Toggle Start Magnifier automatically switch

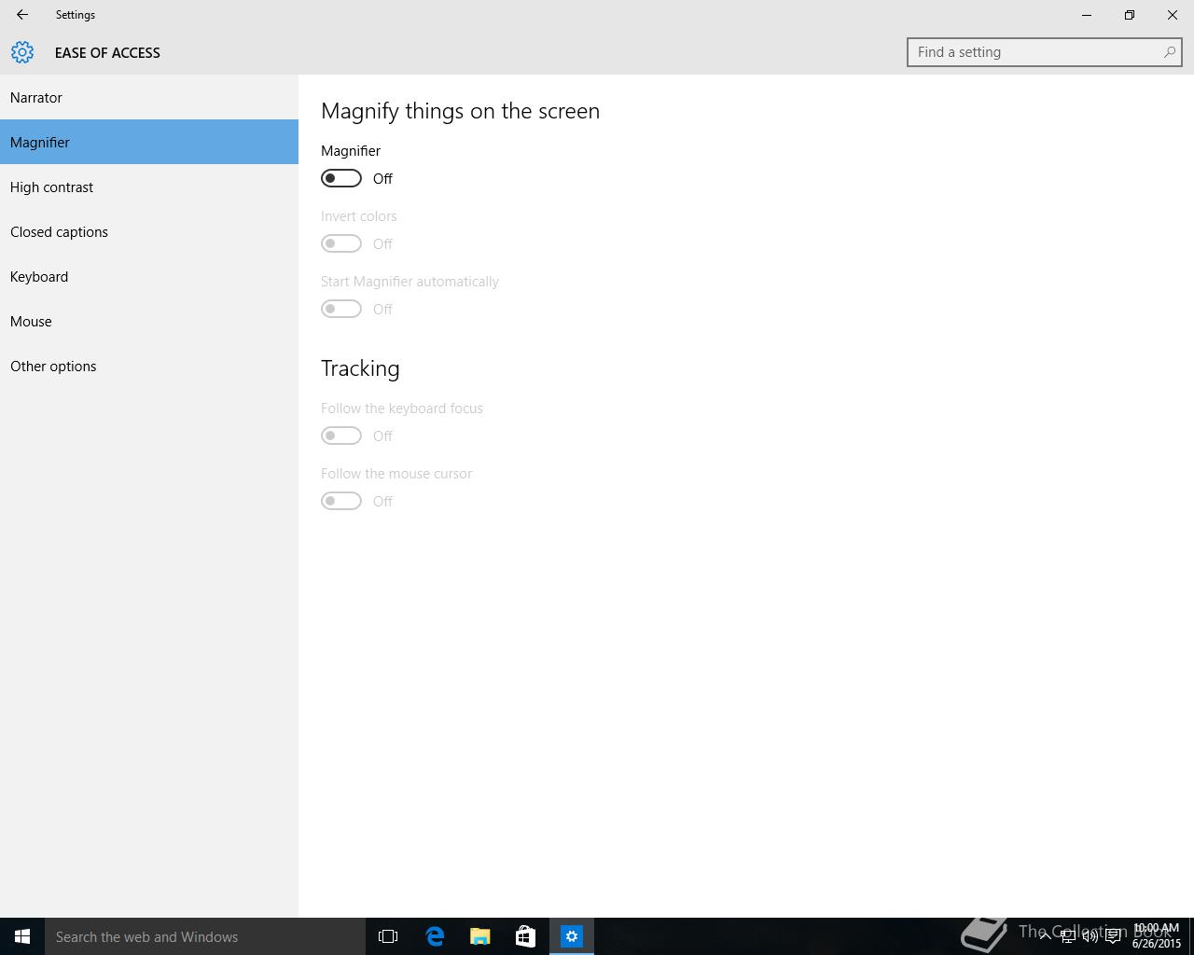click(x=341, y=309)
